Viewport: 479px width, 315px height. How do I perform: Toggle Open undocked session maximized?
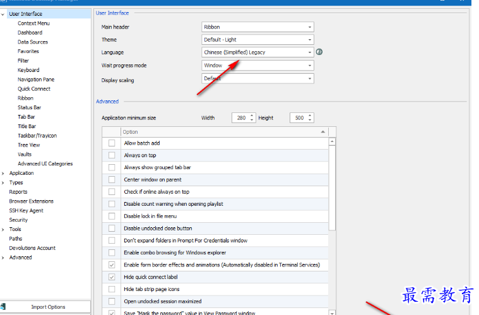112,301
